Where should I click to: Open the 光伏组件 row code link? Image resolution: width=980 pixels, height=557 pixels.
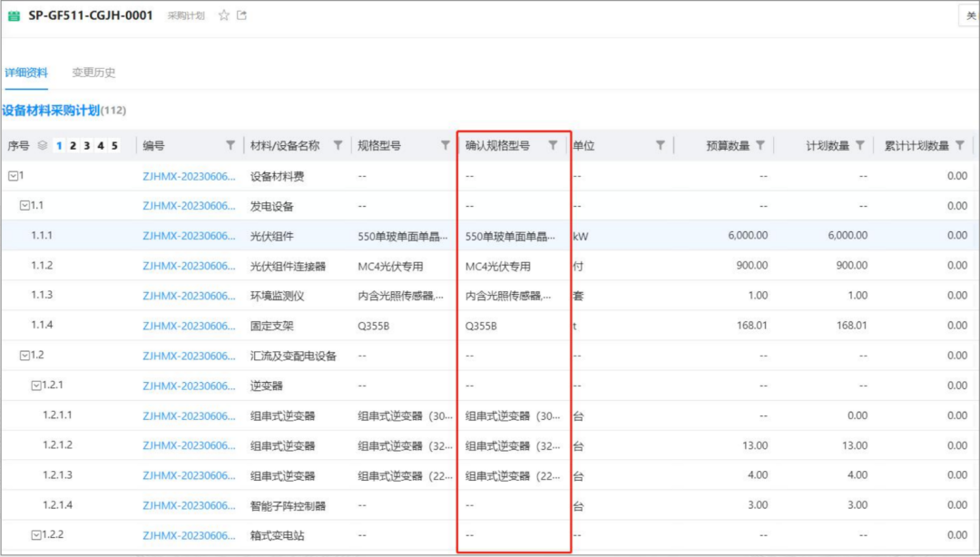pyautogui.click(x=188, y=236)
